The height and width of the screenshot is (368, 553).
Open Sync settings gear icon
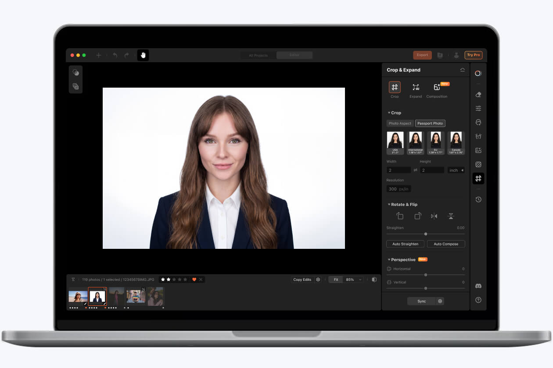(x=440, y=301)
